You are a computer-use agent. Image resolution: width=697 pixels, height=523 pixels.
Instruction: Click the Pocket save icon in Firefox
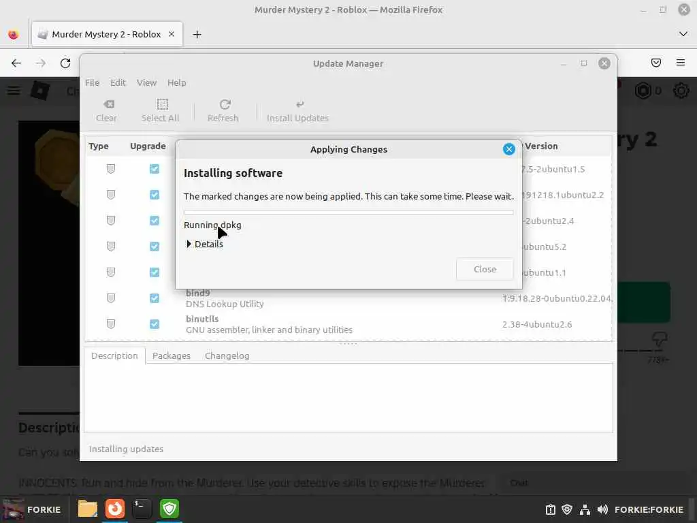[x=656, y=63]
